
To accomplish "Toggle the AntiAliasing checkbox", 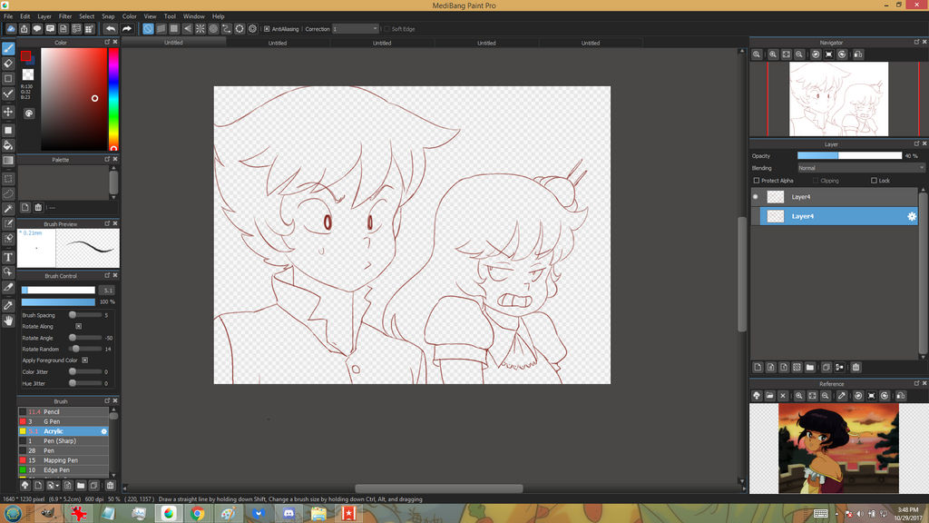I will tap(267, 29).
